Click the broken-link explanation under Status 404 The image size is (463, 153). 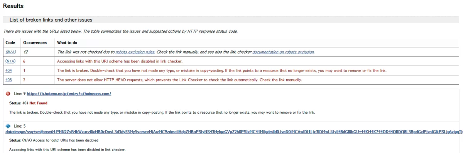pos(162,113)
